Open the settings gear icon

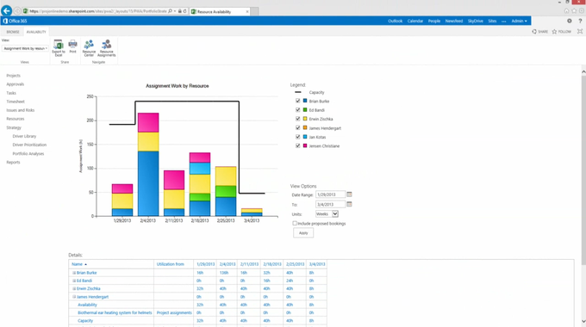569,21
